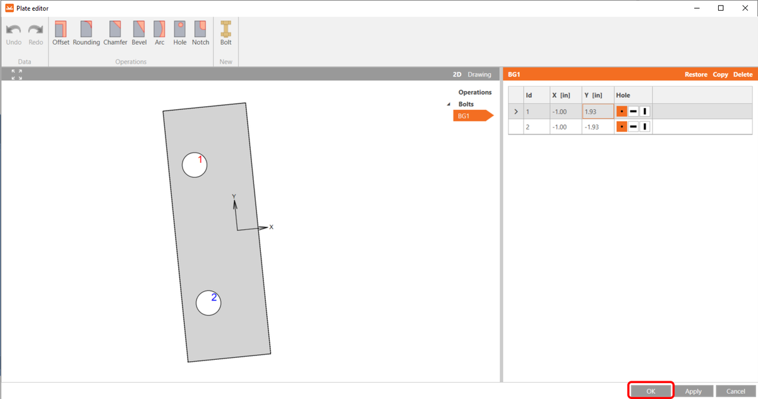Switch to the Drawing view

(x=479, y=74)
